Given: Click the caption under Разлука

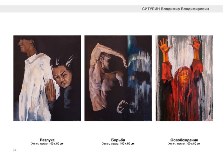Looking at the screenshot, I should click(x=47, y=144).
